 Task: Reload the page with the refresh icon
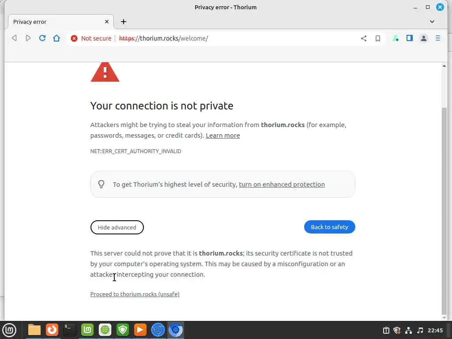(42, 38)
